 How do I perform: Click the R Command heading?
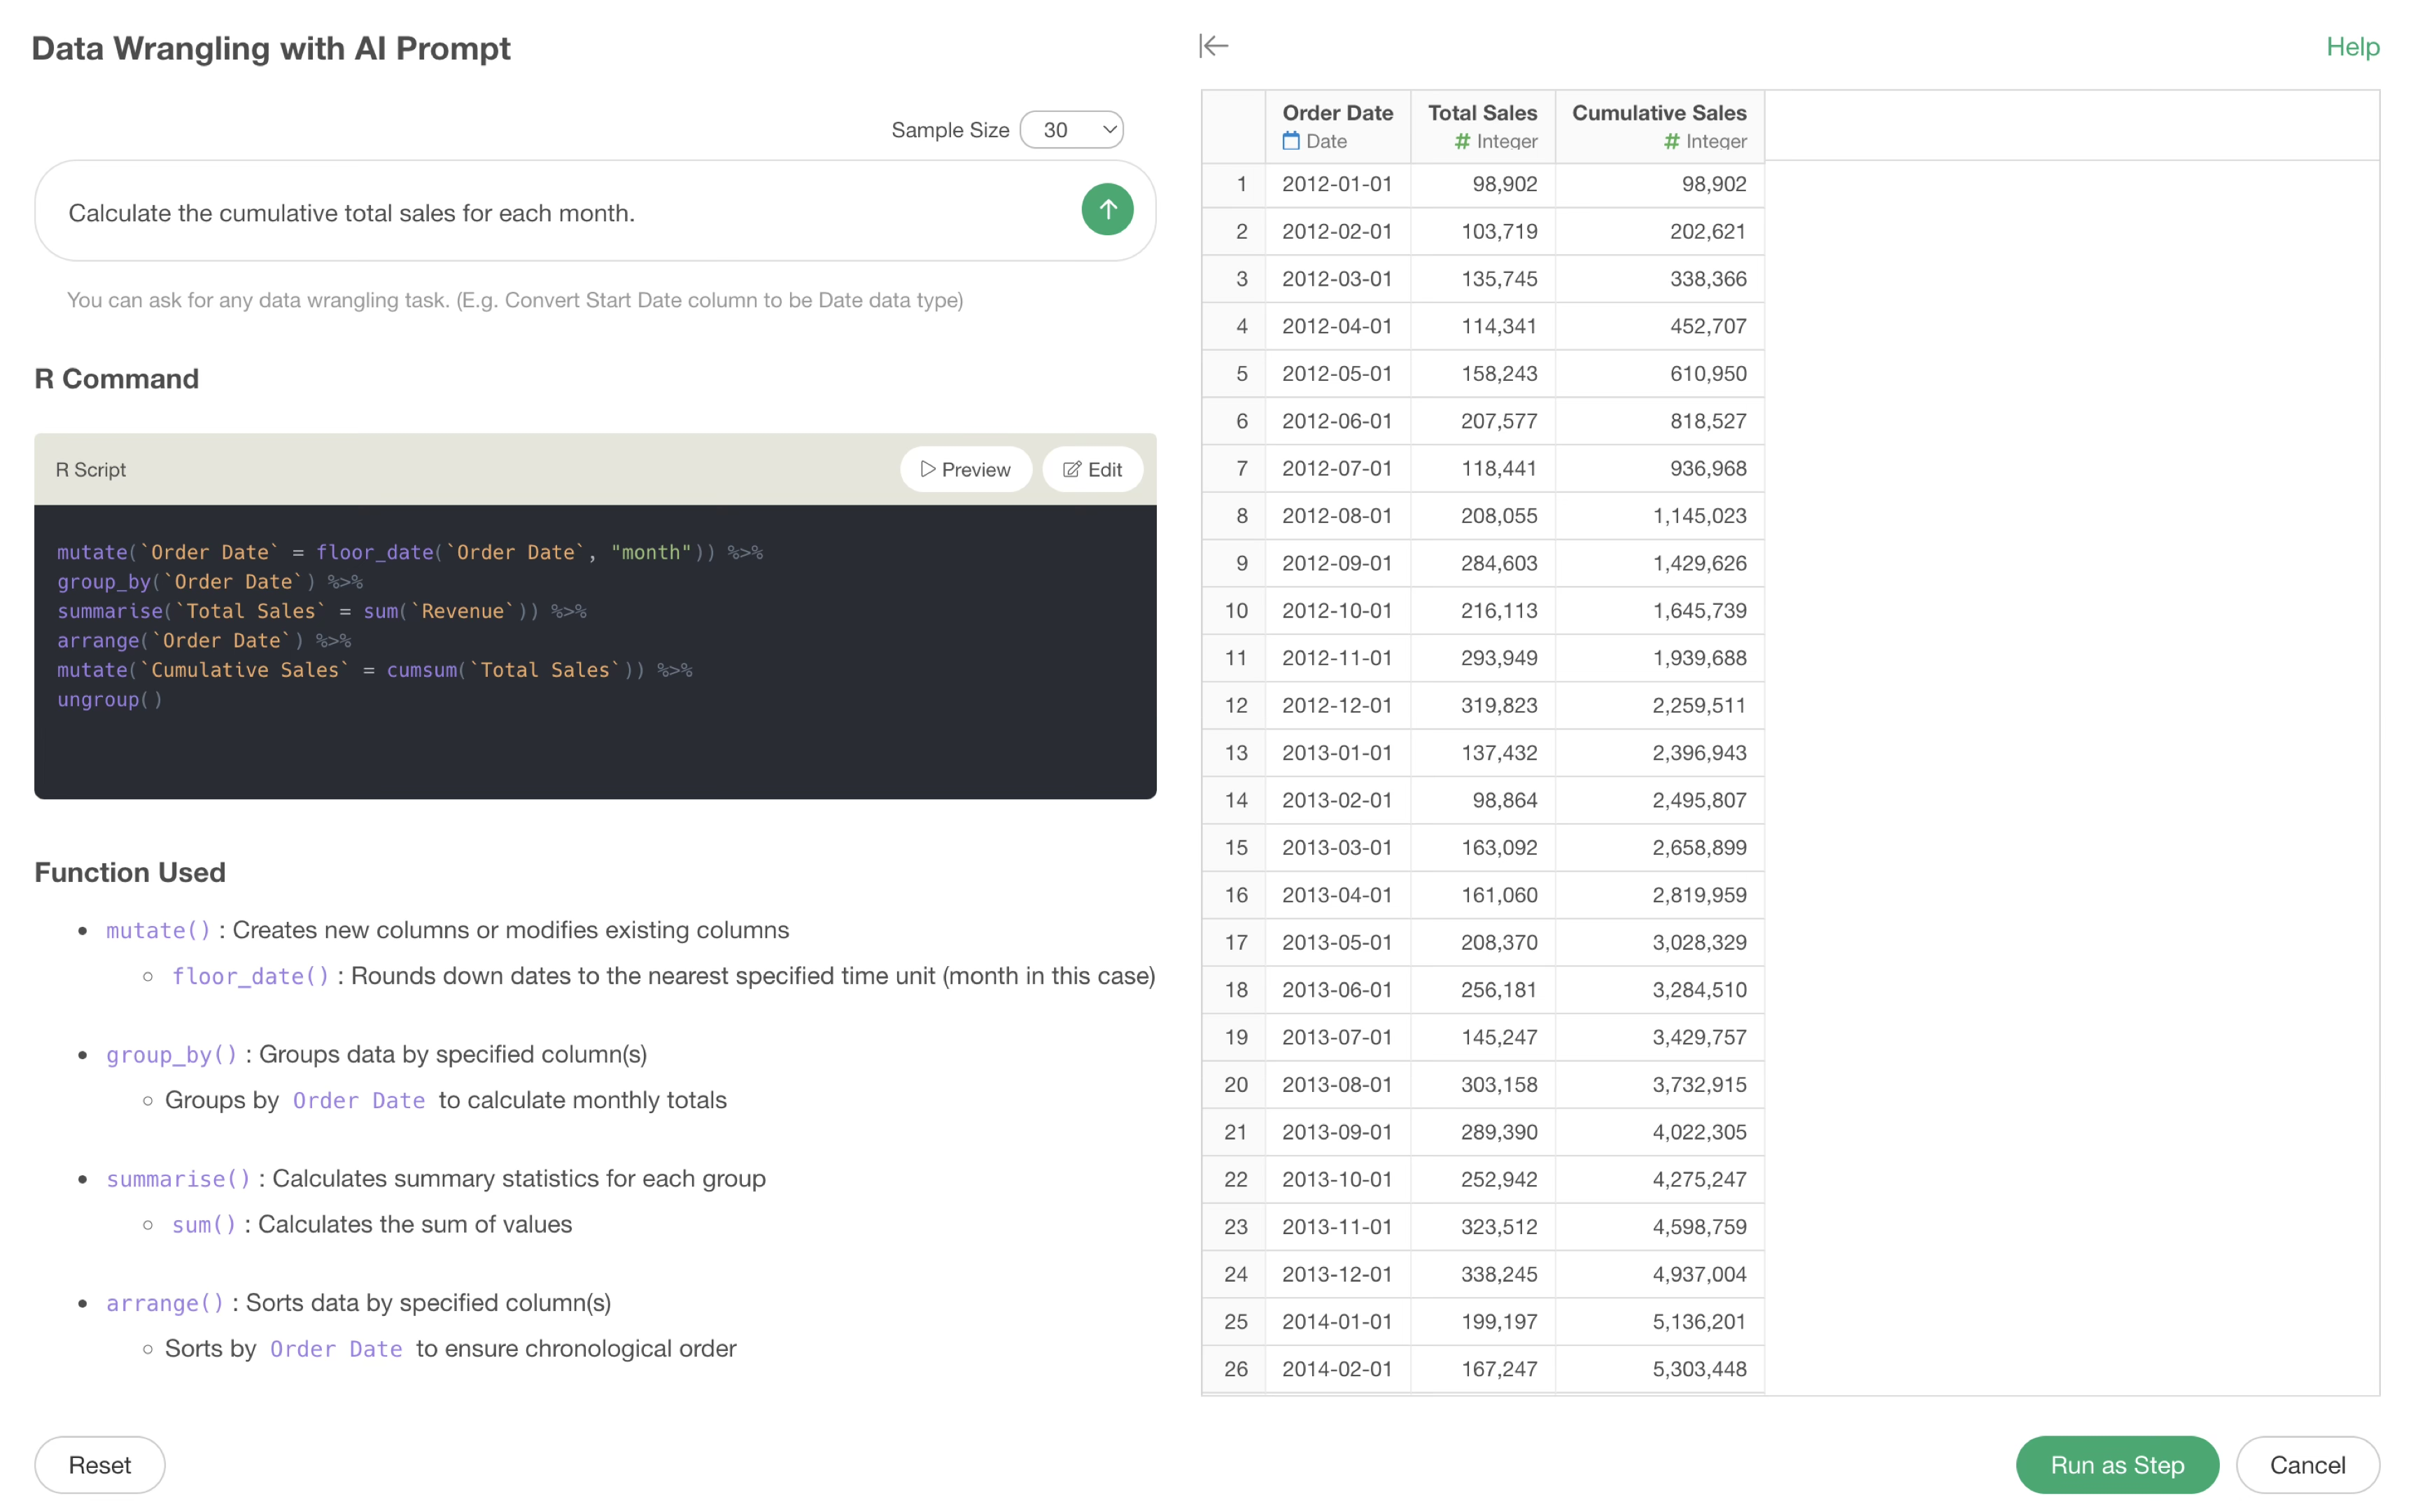pos(116,378)
